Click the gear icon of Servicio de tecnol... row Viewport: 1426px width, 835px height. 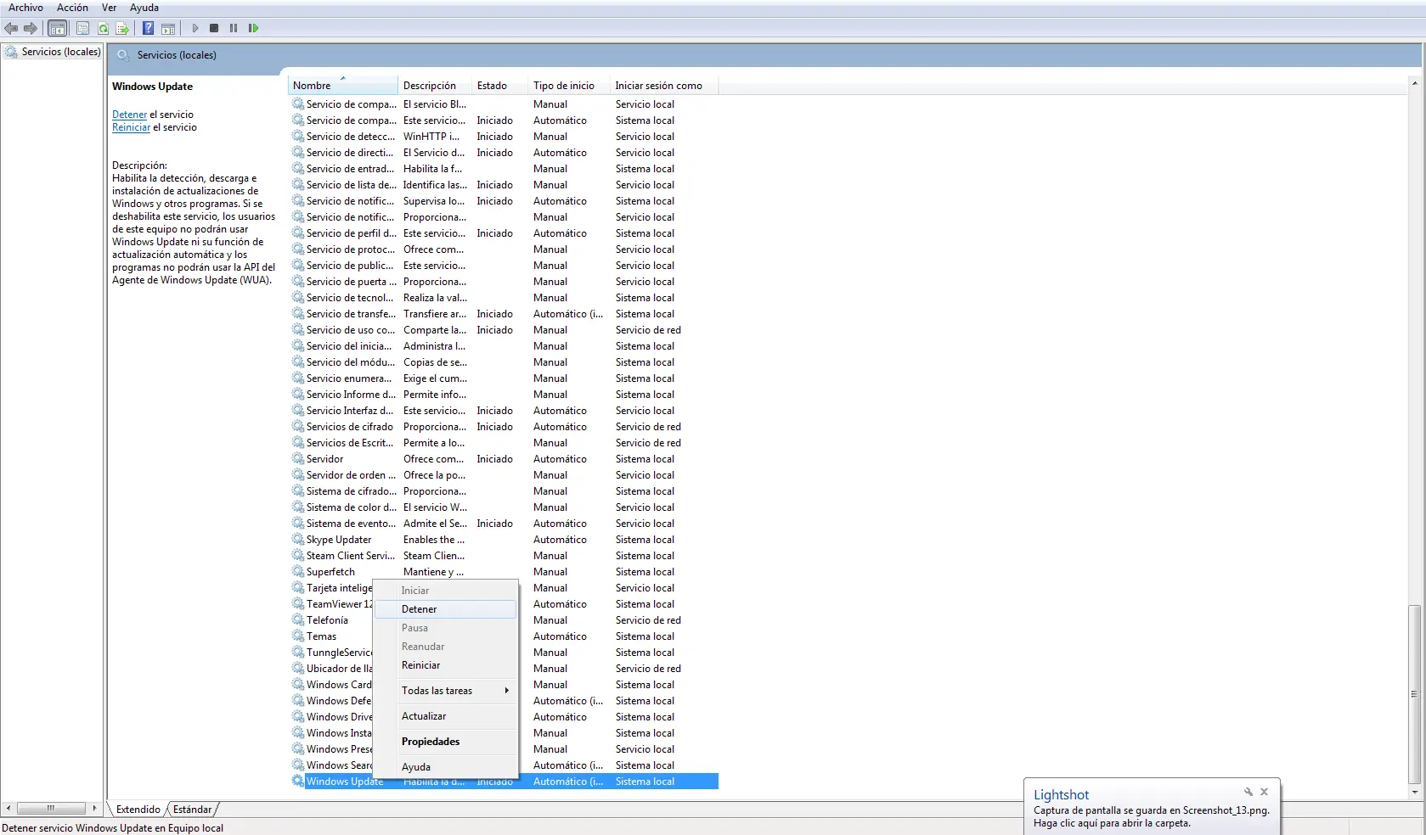(298, 298)
